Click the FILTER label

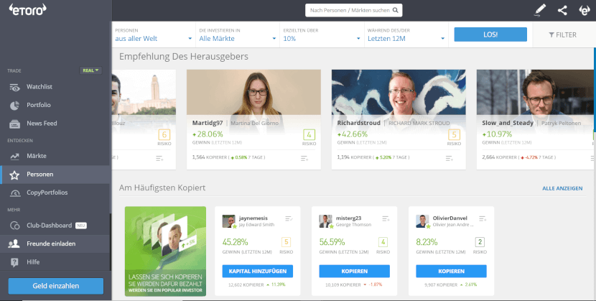pos(566,35)
